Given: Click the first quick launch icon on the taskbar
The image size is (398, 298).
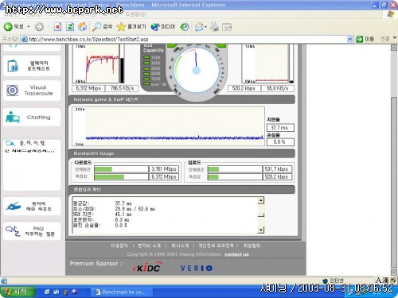Looking at the screenshot, I should (x=47, y=292).
